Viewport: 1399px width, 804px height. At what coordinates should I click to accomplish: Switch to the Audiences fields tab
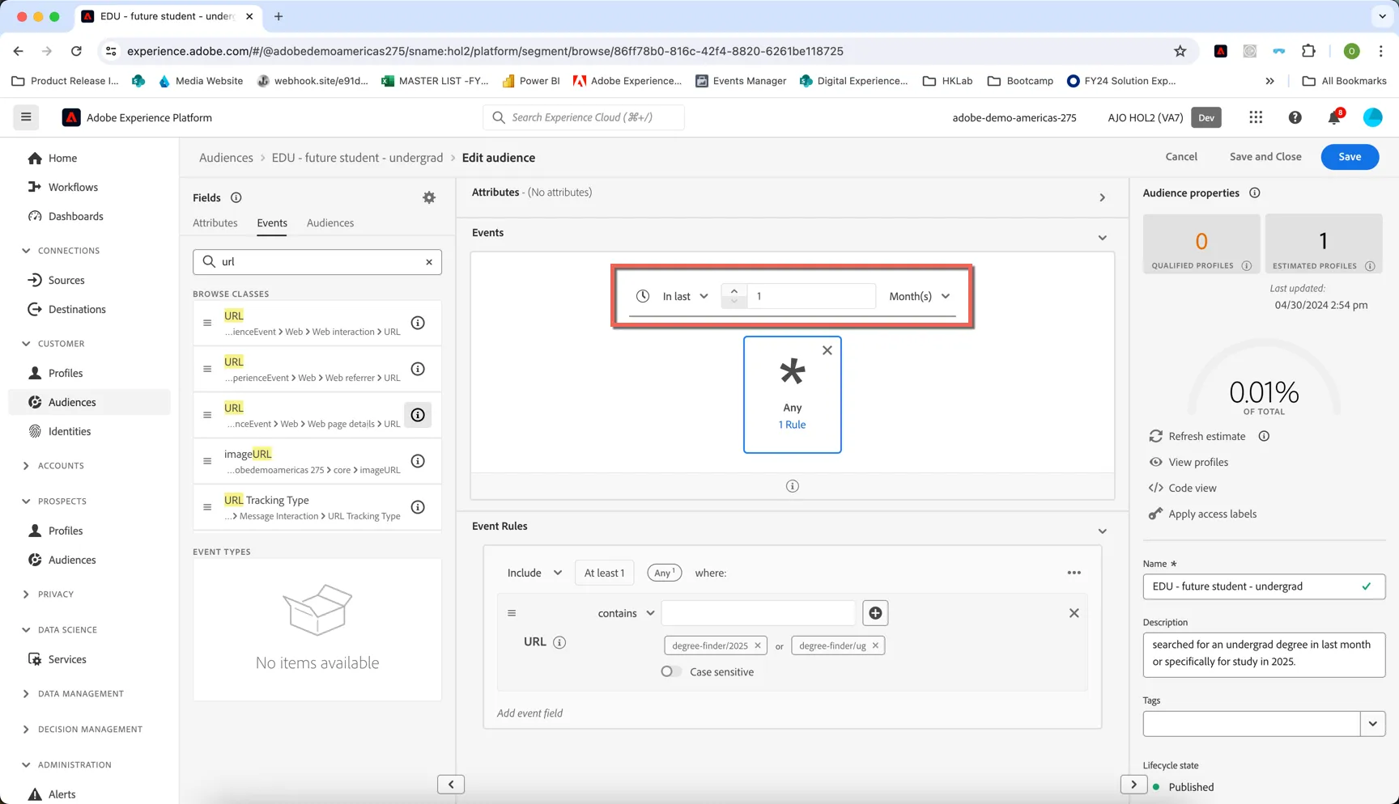330,223
